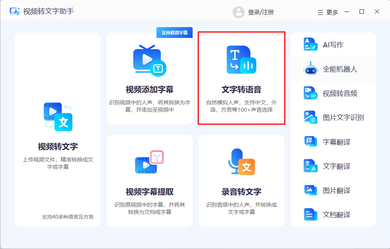Viewport: 390px width, 249px height.
Task: Click the AI写作 icon
Action: click(x=310, y=44)
